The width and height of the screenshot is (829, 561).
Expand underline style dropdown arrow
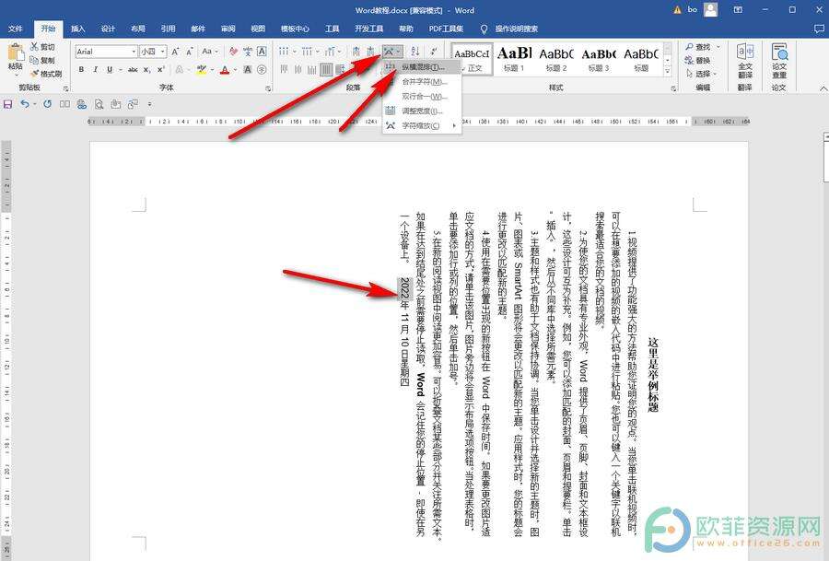tap(120, 69)
